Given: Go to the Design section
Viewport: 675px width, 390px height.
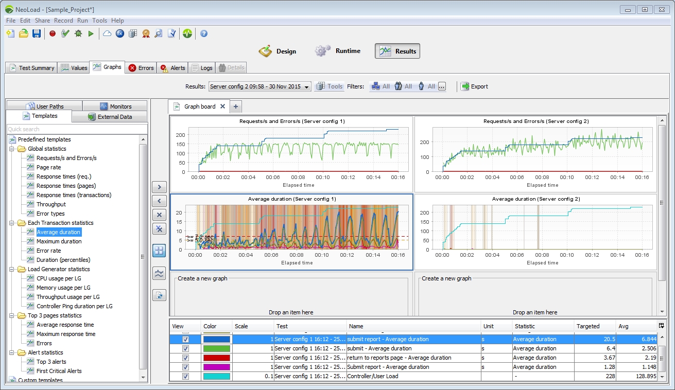Looking at the screenshot, I should tap(278, 51).
